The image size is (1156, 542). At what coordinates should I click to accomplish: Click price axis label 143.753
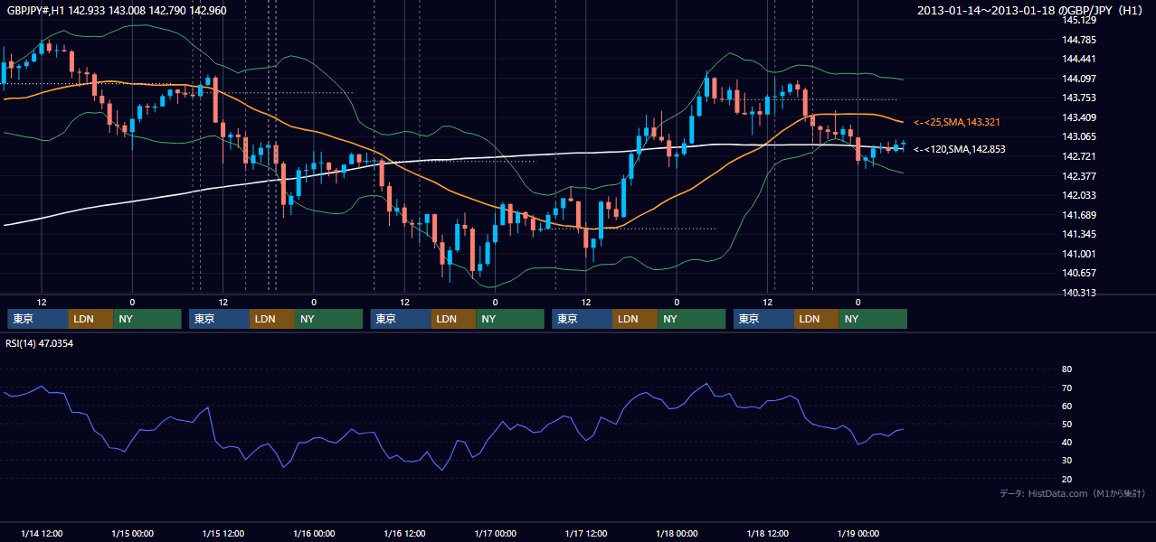pos(1079,98)
